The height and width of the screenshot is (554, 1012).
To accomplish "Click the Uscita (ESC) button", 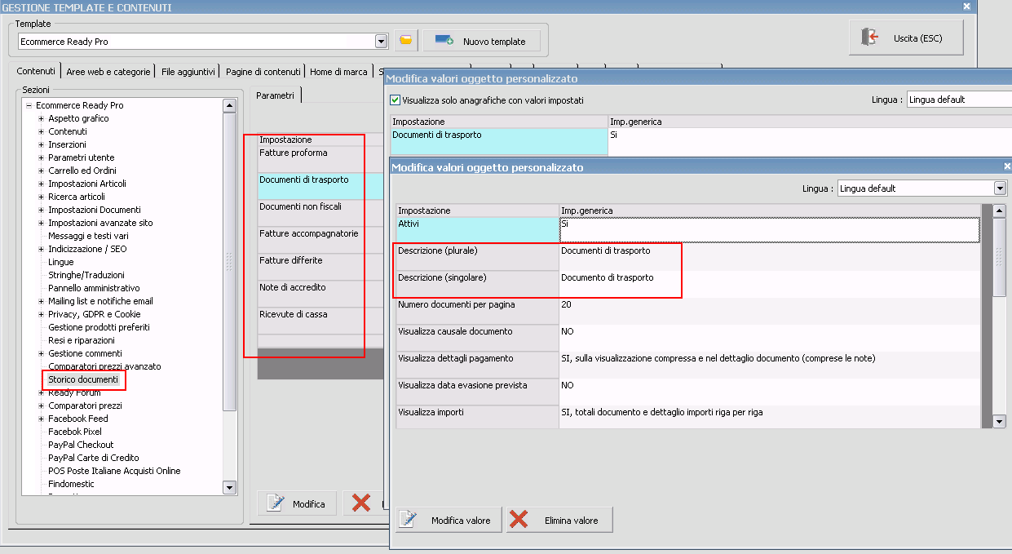I will pyautogui.click(x=906, y=38).
